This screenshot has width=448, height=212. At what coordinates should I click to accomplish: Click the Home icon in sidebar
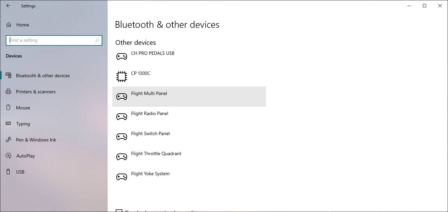pos(9,25)
